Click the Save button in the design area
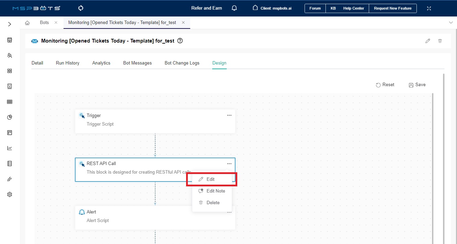The height and width of the screenshot is (244, 457). pyautogui.click(x=417, y=84)
